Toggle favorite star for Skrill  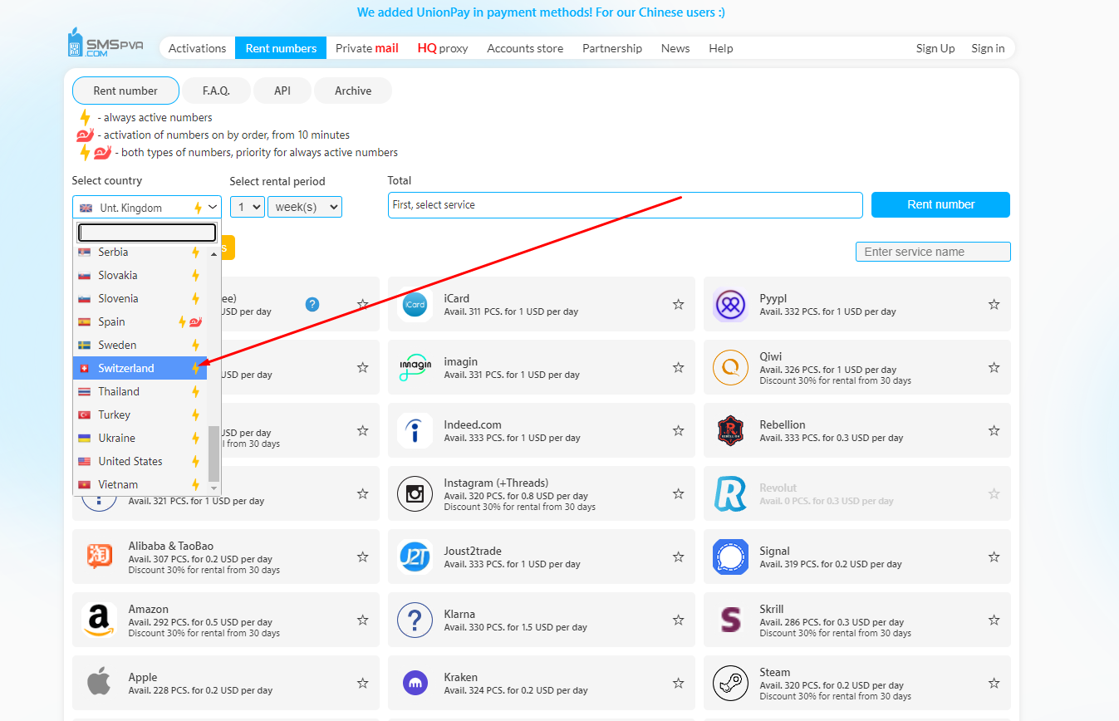click(994, 620)
